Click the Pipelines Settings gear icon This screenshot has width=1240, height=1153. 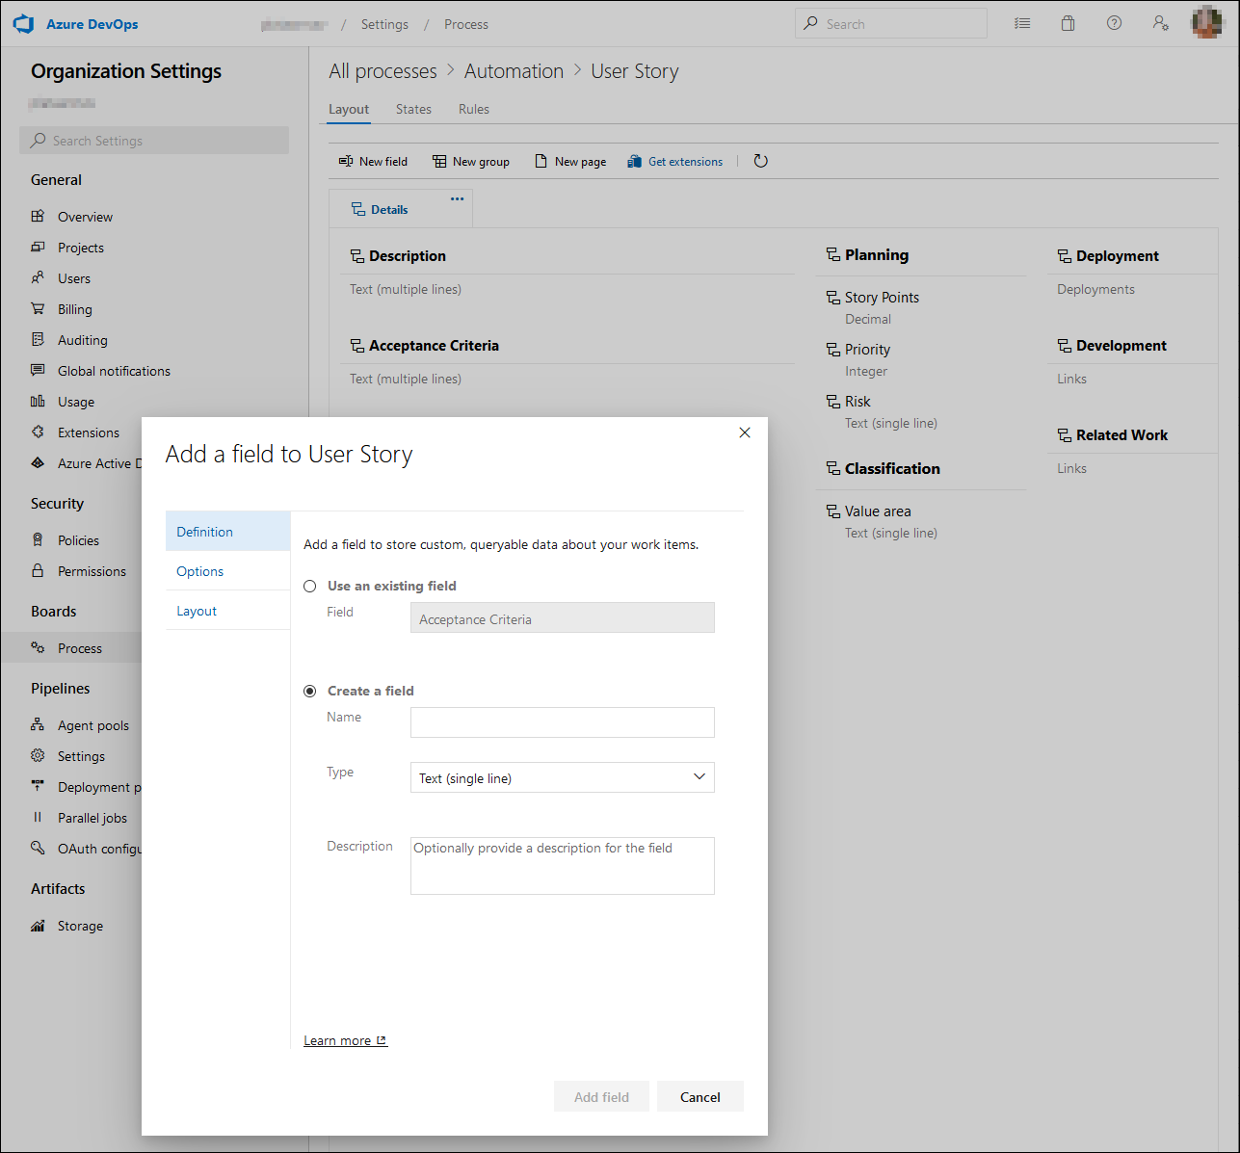coord(38,755)
